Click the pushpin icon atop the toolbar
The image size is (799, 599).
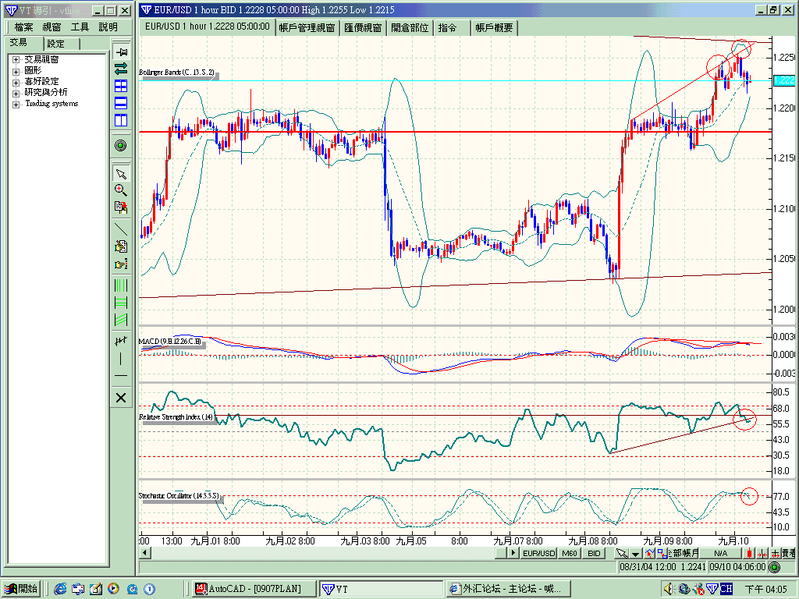120,51
